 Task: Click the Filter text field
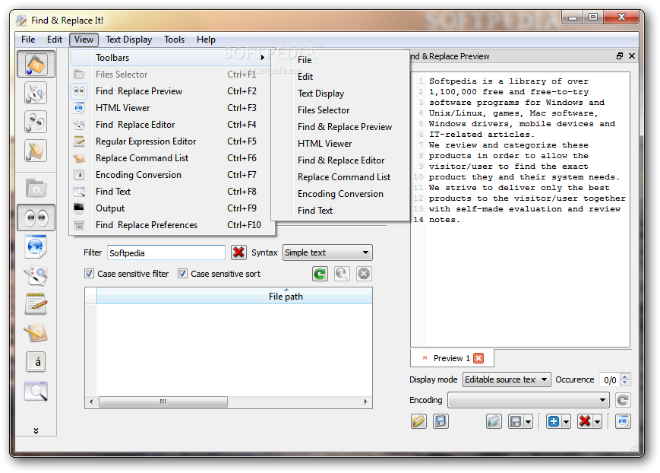tap(166, 253)
